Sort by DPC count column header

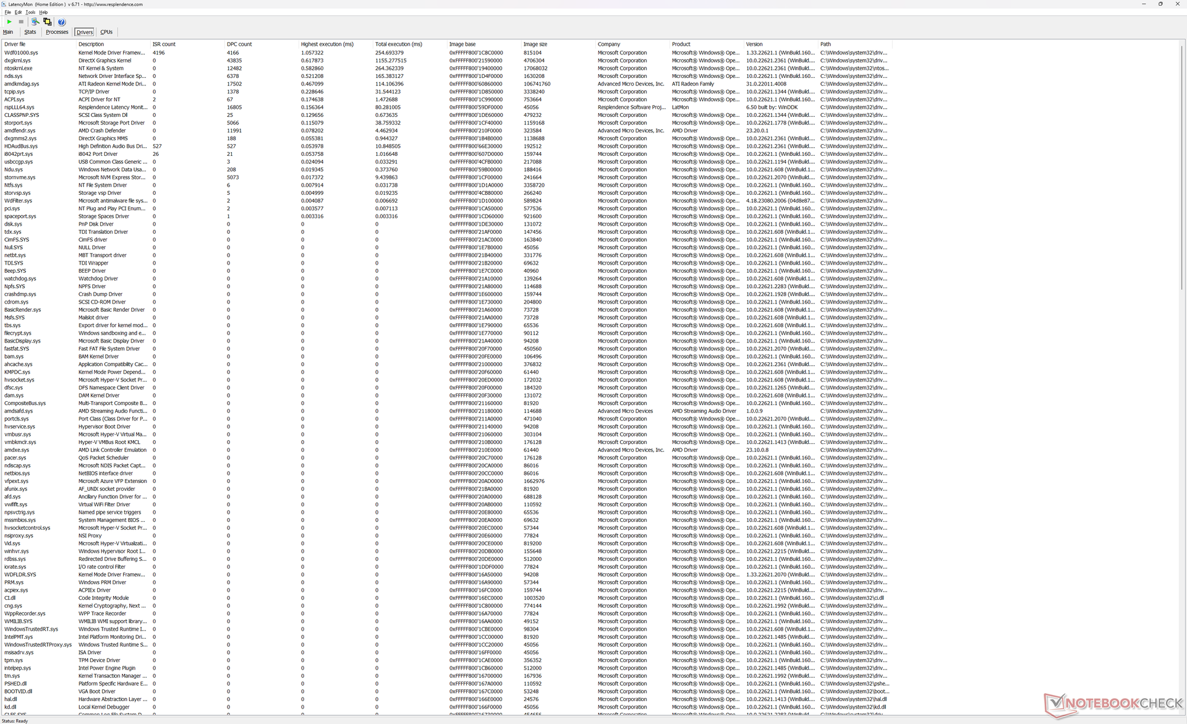pos(239,45)
